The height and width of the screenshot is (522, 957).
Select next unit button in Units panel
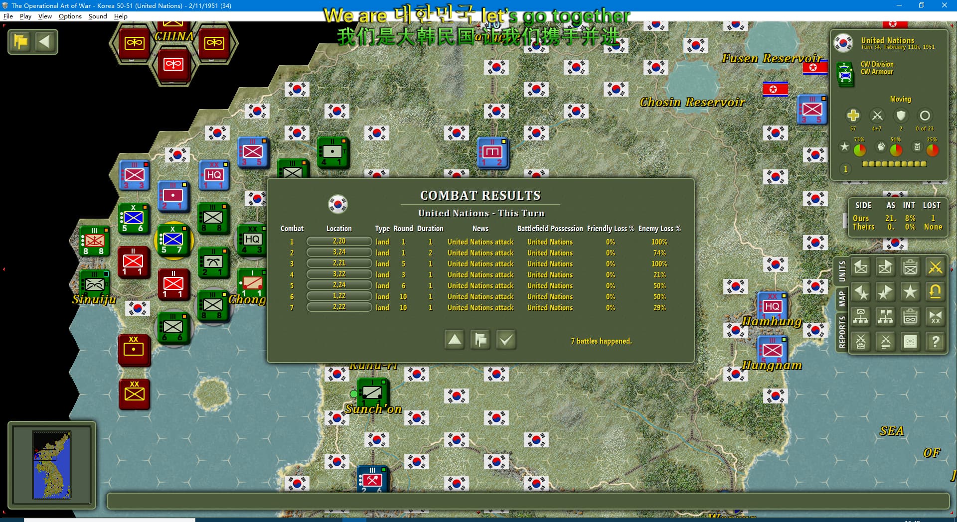pyautogui.click(x=885, y=267)
